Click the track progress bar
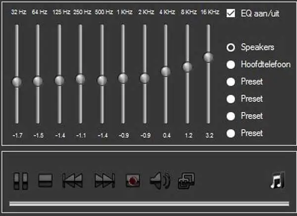The image size is (297, 216). point(149,204)
